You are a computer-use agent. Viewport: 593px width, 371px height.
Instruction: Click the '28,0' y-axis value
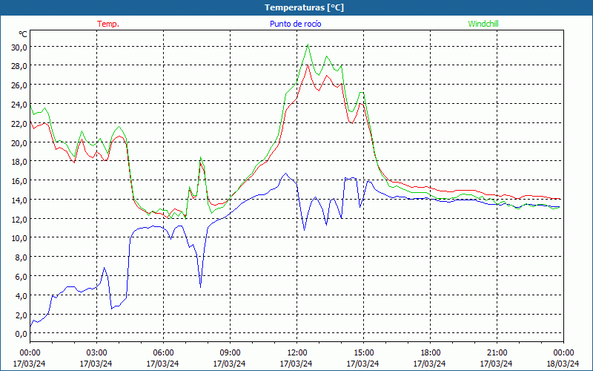19,66
